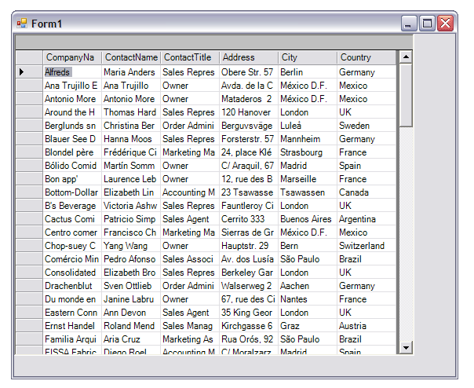Select the 120 Hanover cell

coord(249,112)
